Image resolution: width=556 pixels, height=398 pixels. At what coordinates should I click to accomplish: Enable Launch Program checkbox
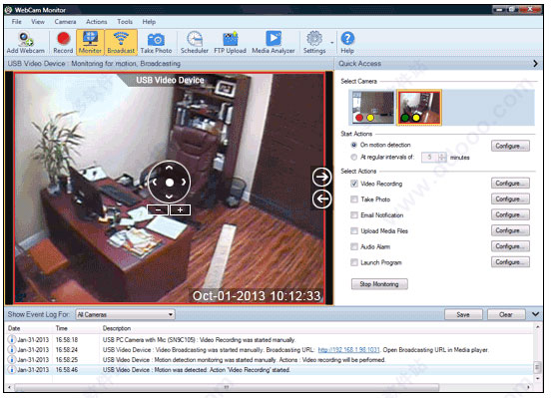tap(354, 262)
